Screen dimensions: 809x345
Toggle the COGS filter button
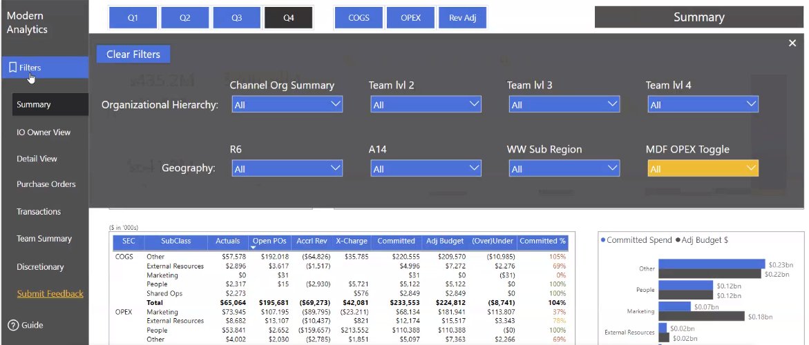click(x=359, y=17)
